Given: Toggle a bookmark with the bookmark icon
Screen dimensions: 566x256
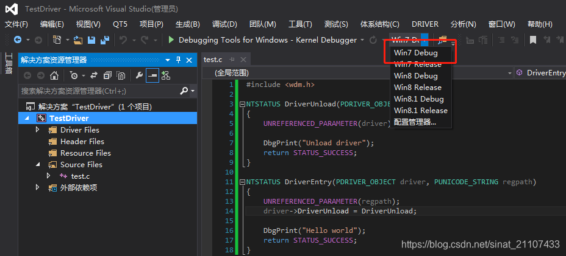Looking at the screenshot, I should [x=533, y=40].
